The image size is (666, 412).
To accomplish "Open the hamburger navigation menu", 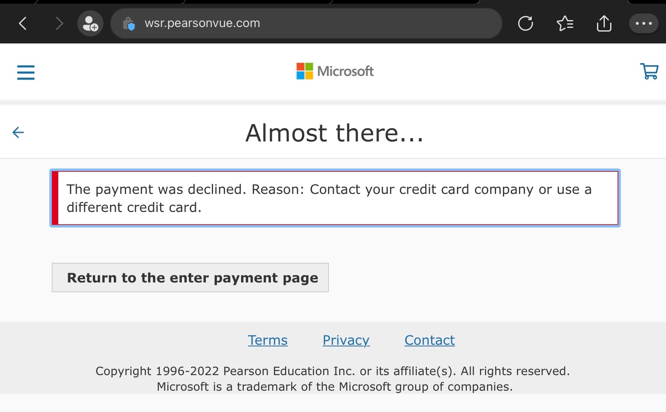I will (26, 72).
